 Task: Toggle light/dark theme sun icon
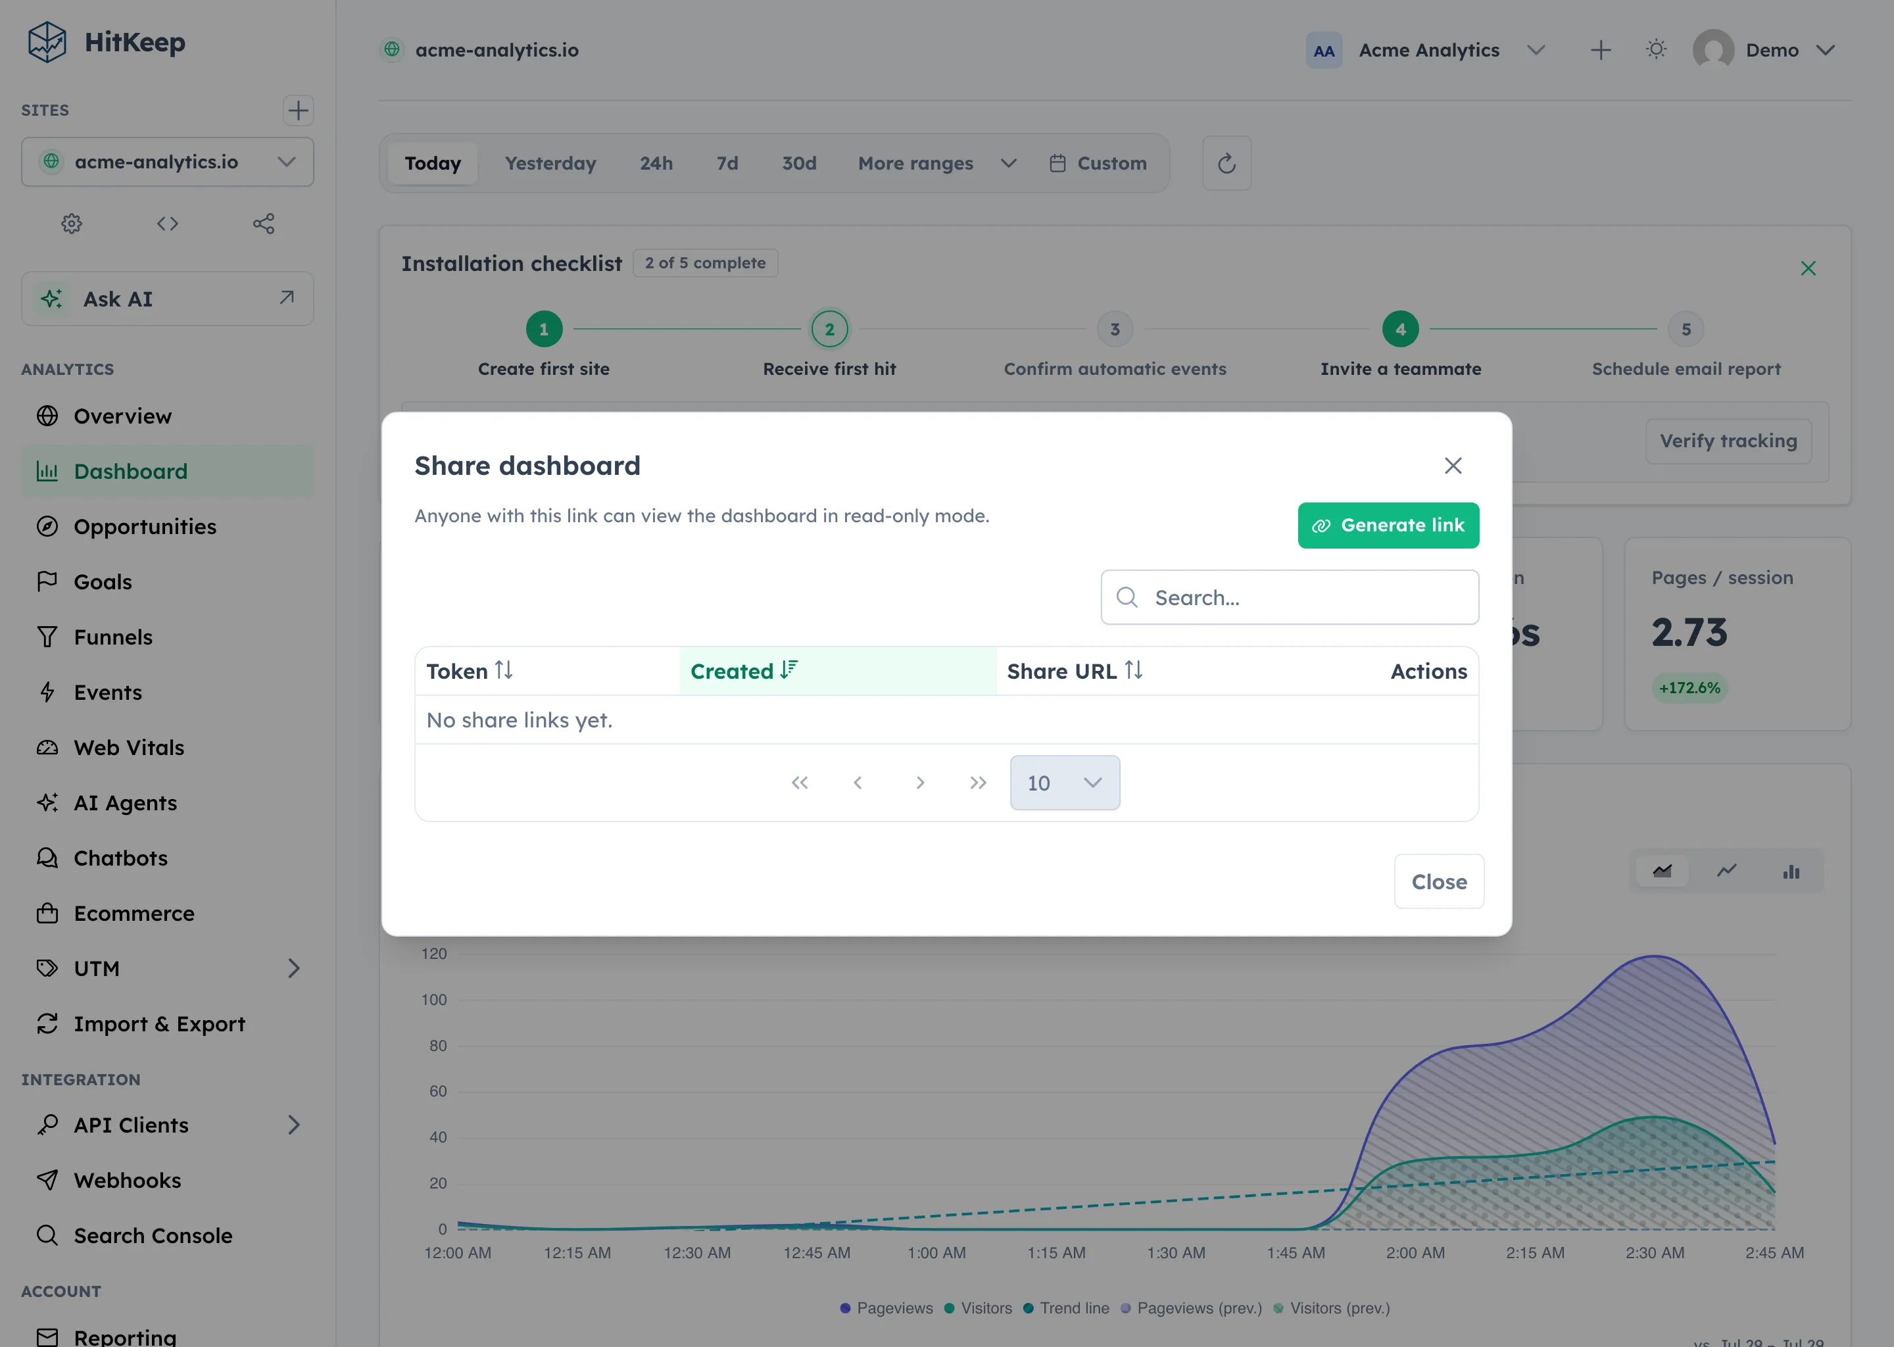1656,50
